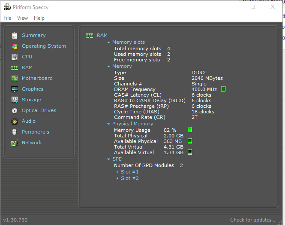Click the DDR2 type value
This screenshot has height=225, width=285.
coord(198,73)
